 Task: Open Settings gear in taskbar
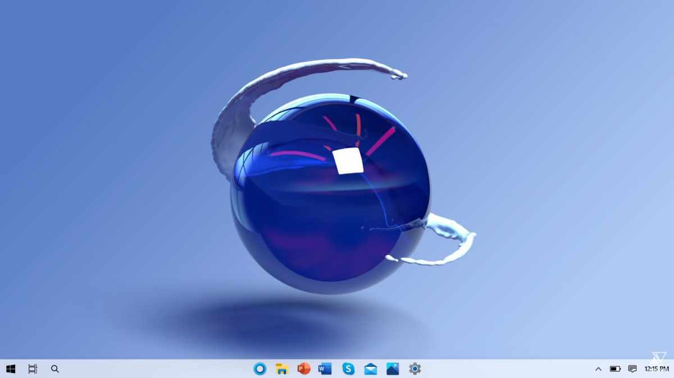tap(415, 368)
